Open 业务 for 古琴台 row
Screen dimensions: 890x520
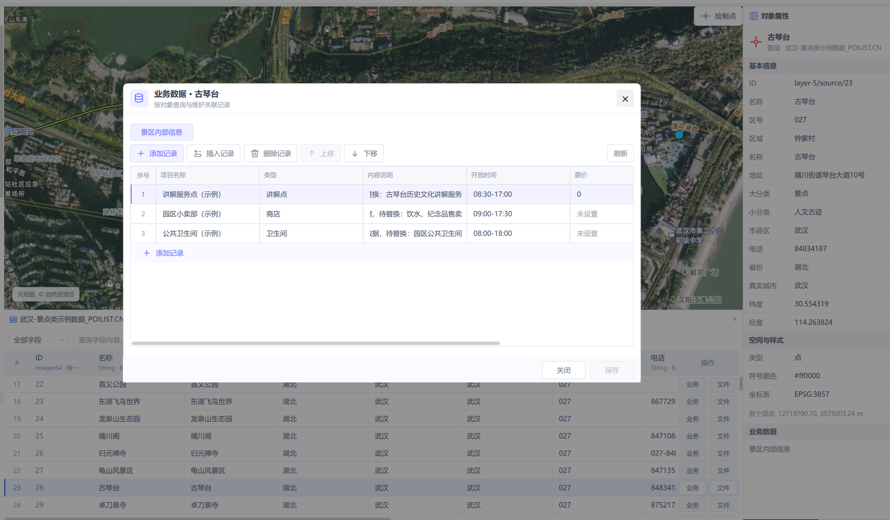click(692, 488)
